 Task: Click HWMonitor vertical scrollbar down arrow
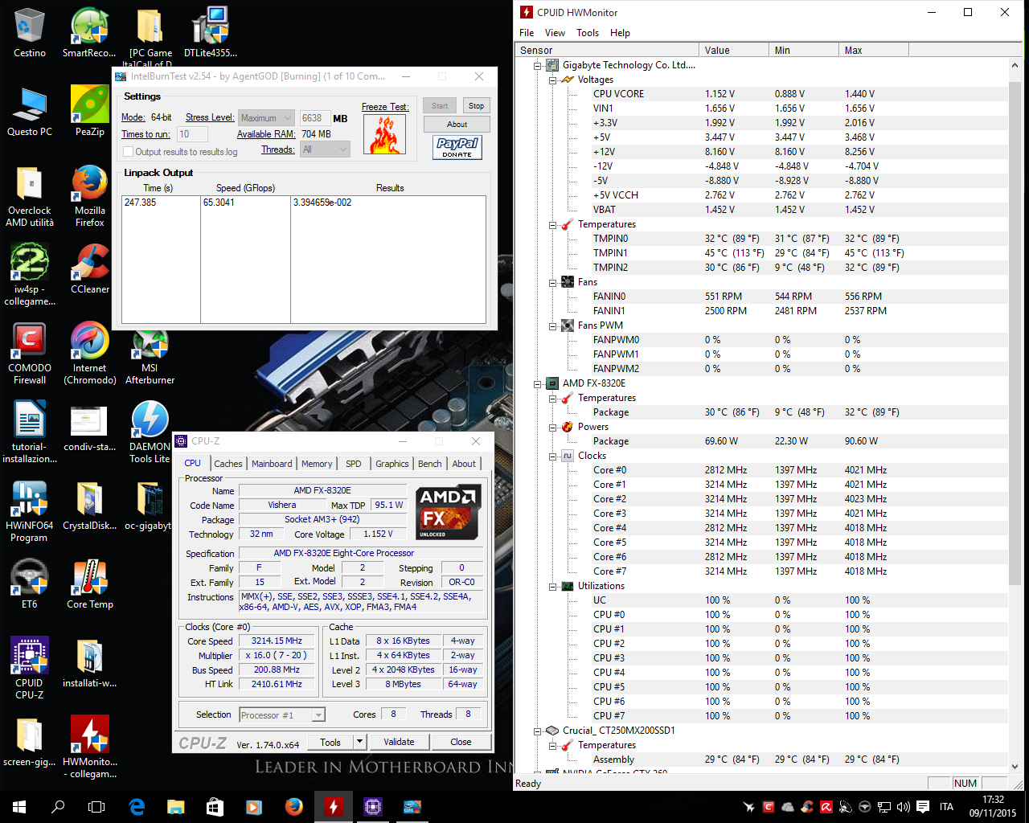click(x=1015, y=767)
